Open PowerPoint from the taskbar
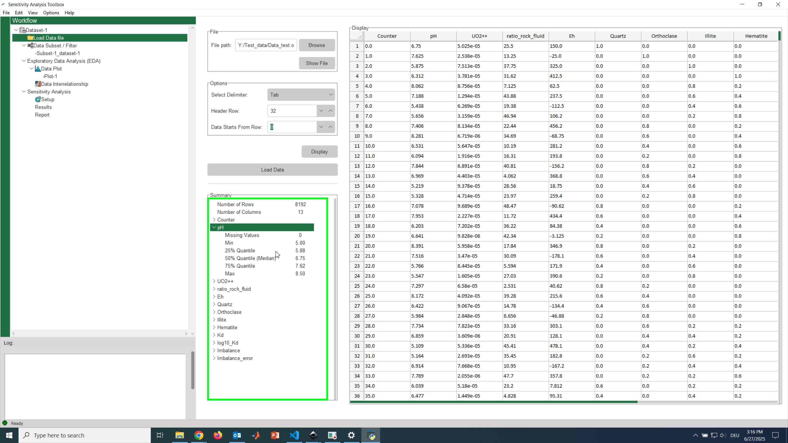This screenshot has width=788, height=443. (x=275, y=435)
